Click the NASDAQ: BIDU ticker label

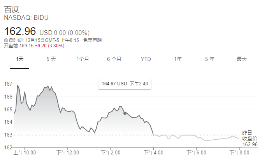tap(26, 17)
